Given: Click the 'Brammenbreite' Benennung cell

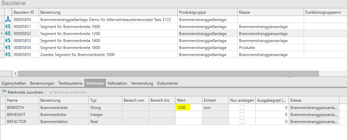Looking at the screenshot, I should 64,108.
